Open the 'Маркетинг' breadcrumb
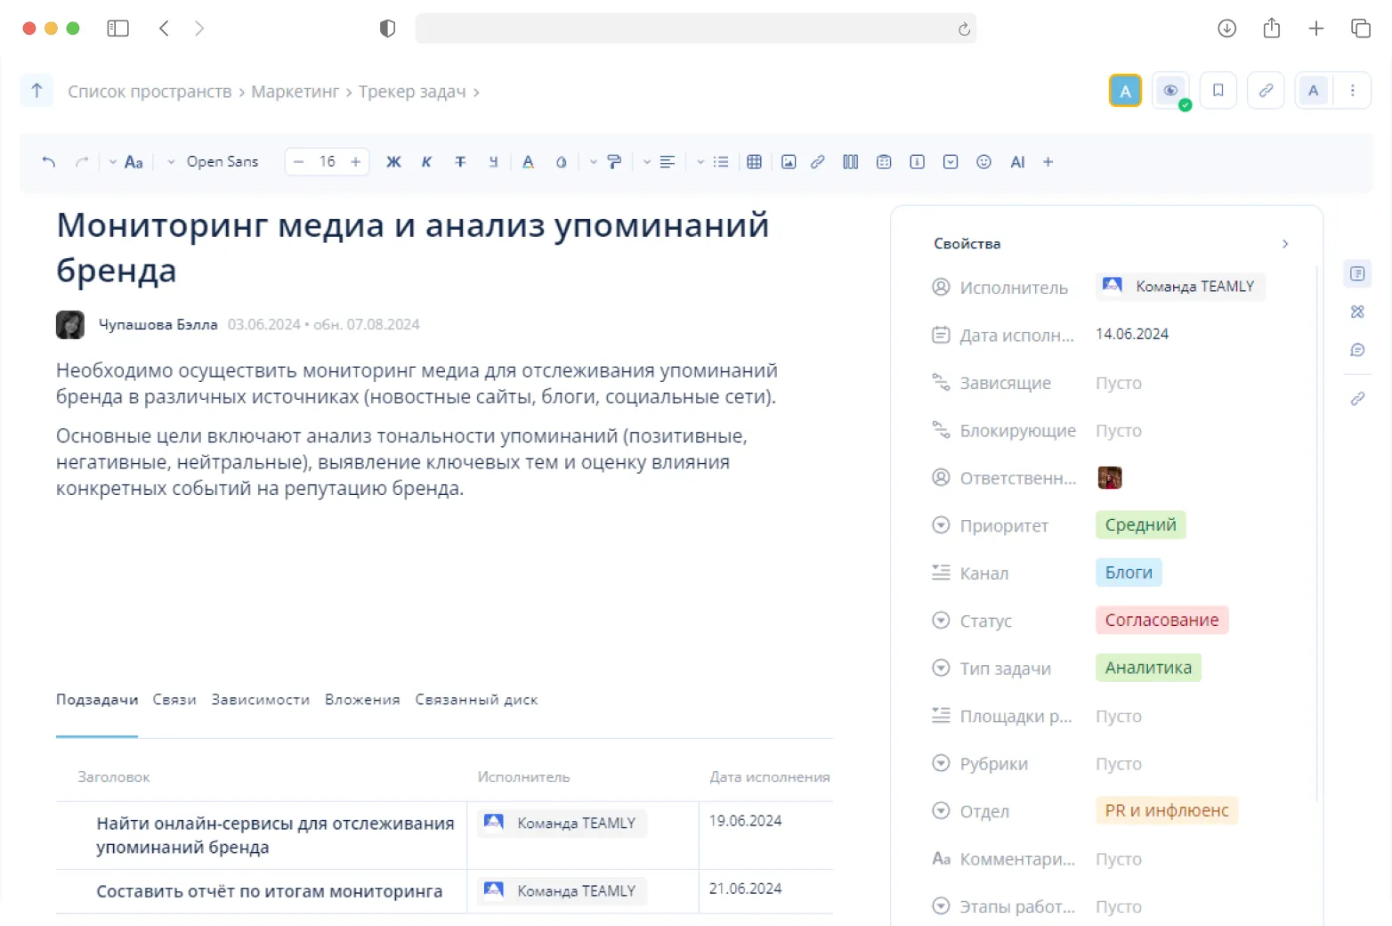 coord(295,92)
